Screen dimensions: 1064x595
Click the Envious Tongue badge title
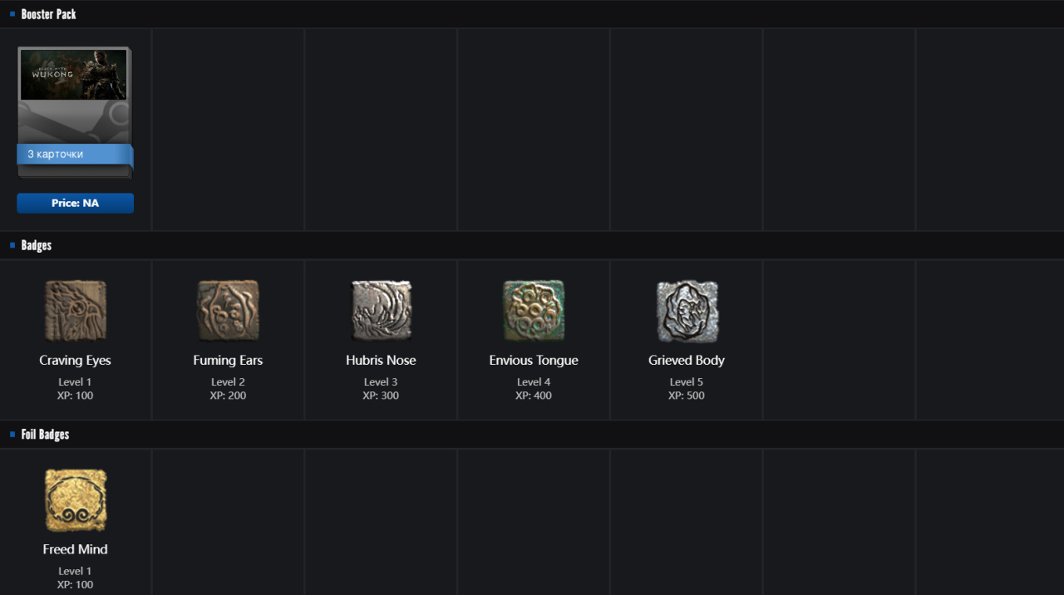tap(534, 360)
